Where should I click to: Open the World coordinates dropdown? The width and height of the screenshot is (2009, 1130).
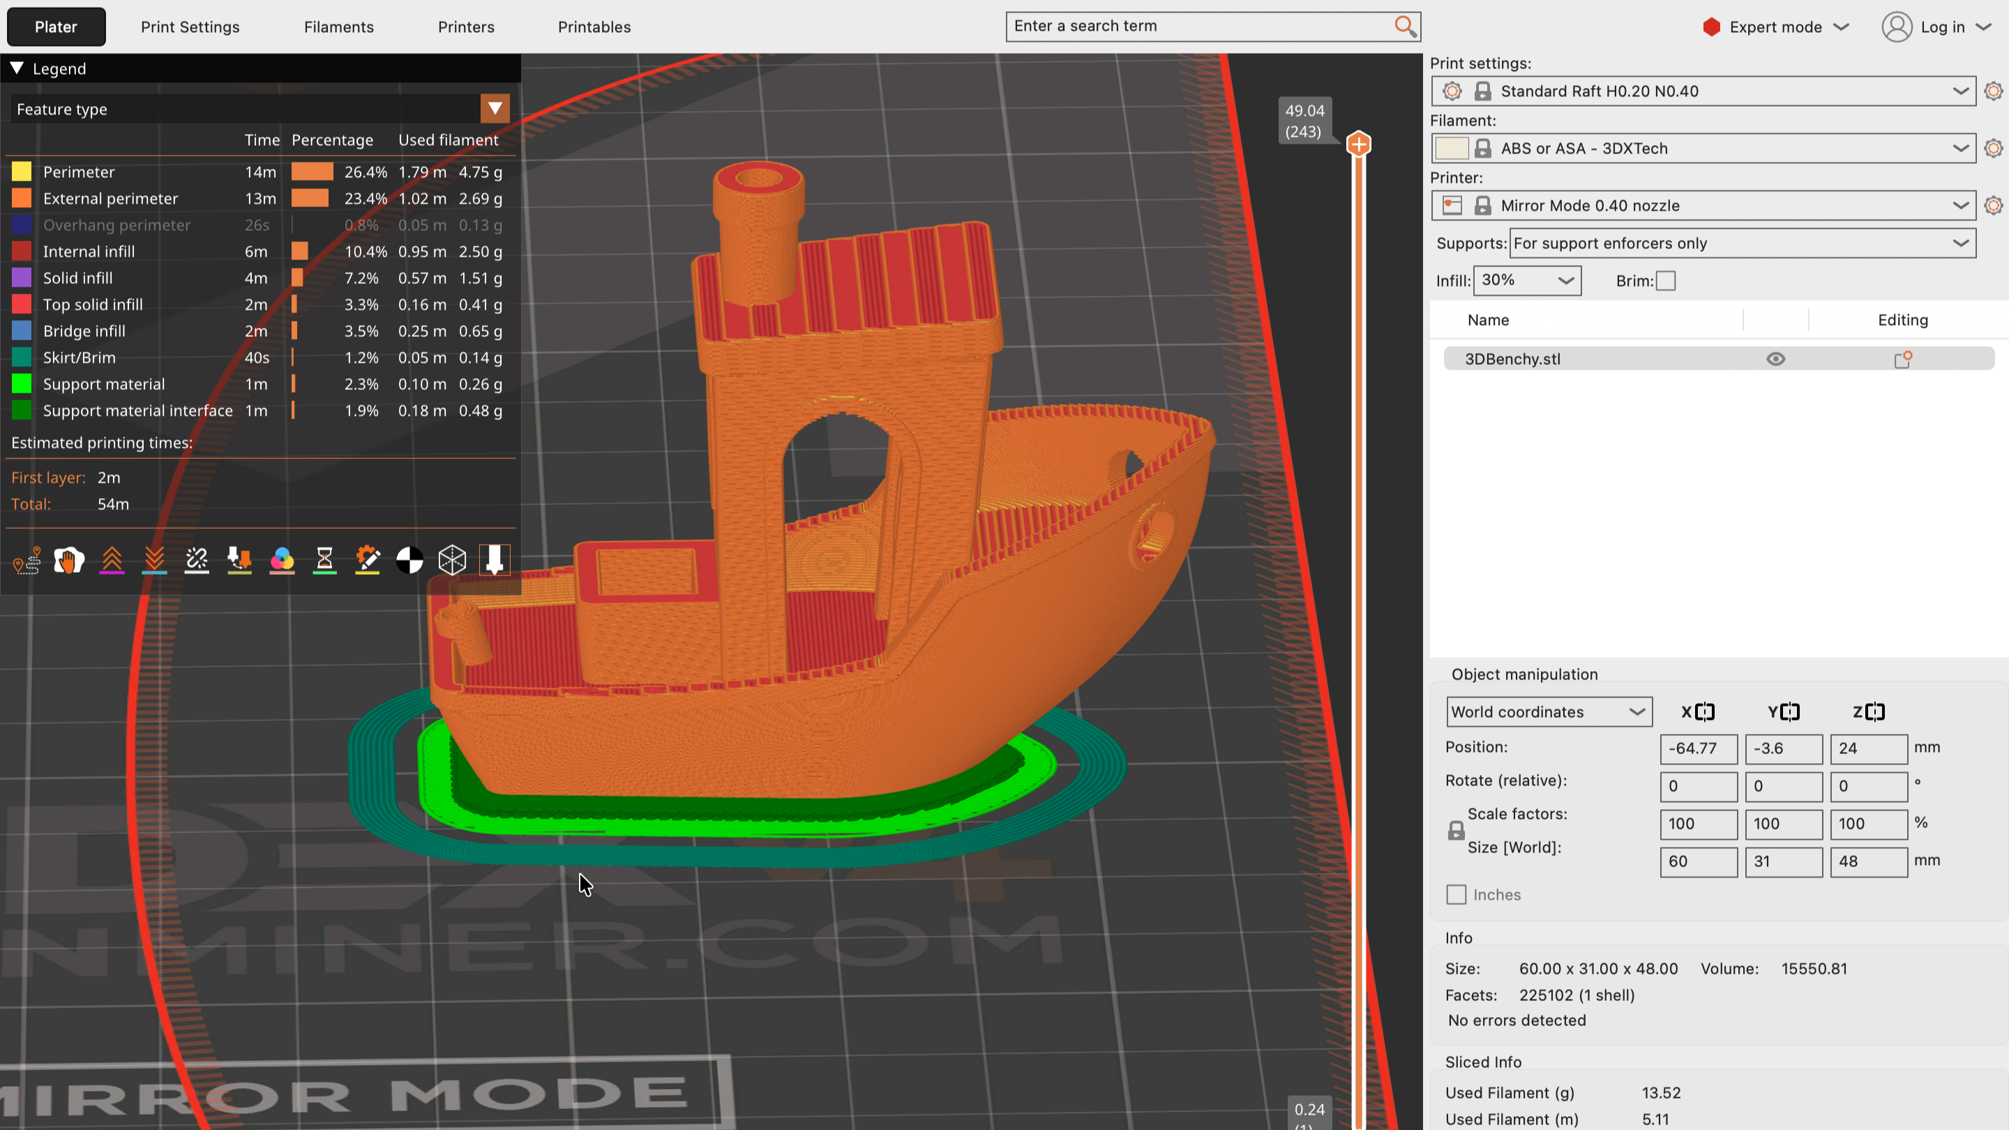[1549, 712]
